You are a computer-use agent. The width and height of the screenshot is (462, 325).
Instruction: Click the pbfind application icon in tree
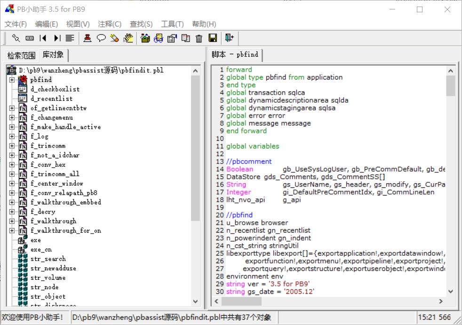(x=23, y=80)
